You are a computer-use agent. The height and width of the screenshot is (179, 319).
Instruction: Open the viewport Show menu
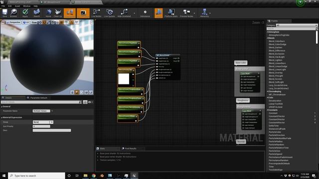pyautogui.click(x=34, y=22)
